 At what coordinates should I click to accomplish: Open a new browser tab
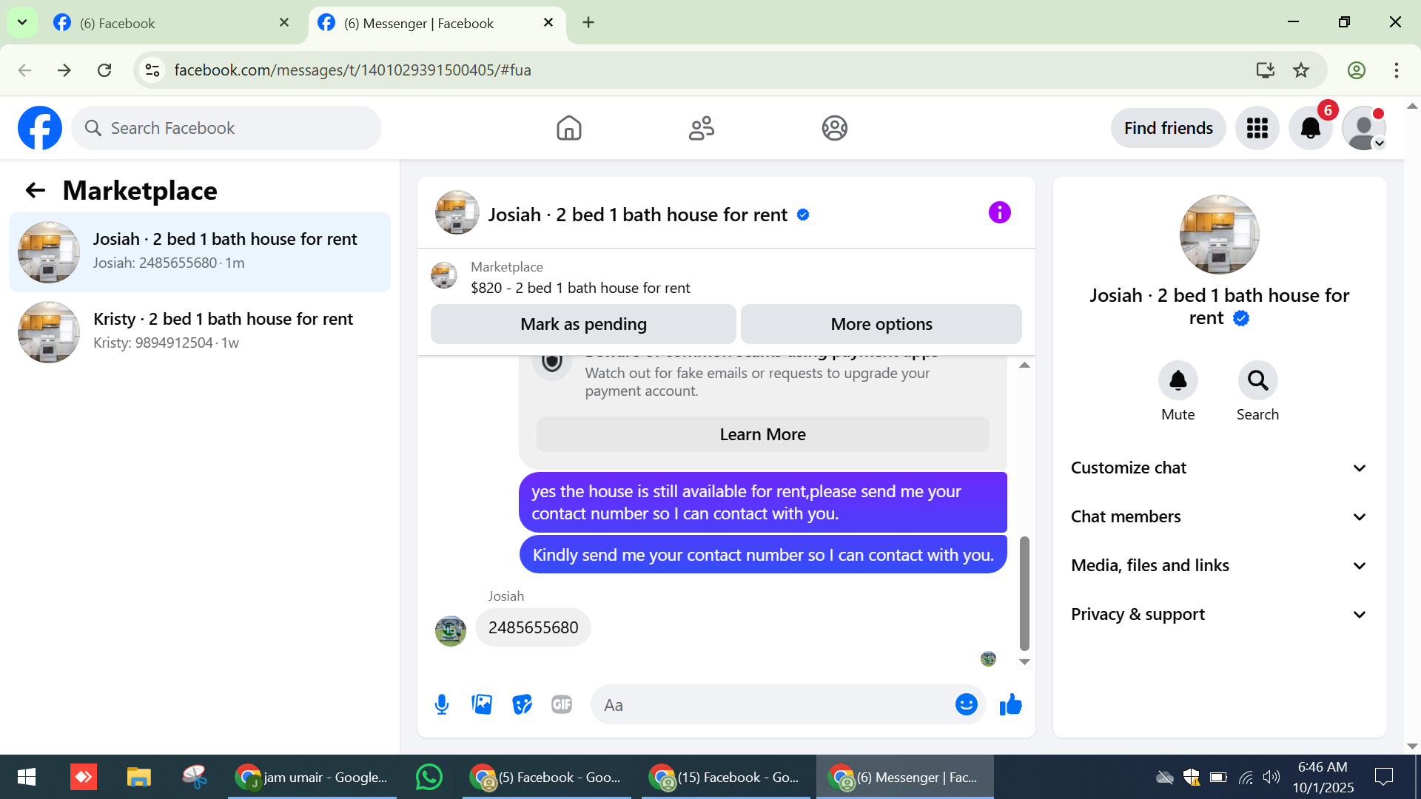pos(588,23)
